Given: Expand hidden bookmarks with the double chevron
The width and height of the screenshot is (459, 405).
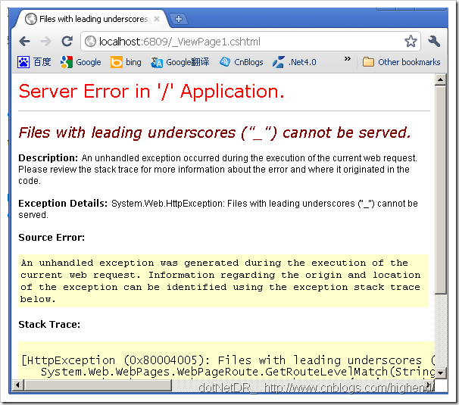Looking at the screenshot, I should [x=347, y=59].
